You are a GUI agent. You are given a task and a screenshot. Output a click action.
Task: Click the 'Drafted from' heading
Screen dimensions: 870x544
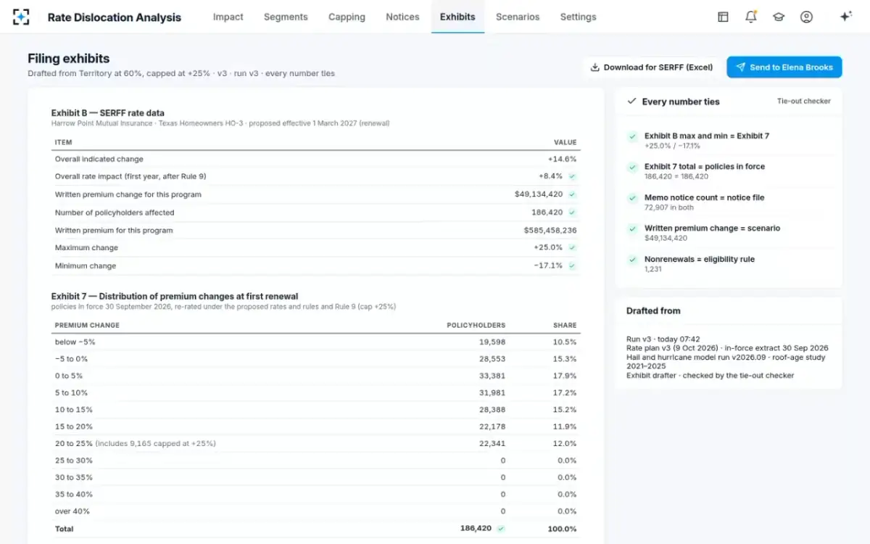653,310
